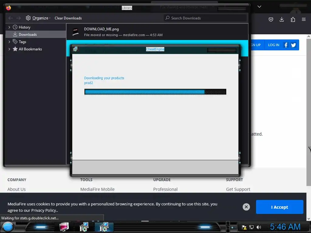Open the Firefox tab list dropdown arrow
This screenshot has height=233, width=311.
[259, 7]
